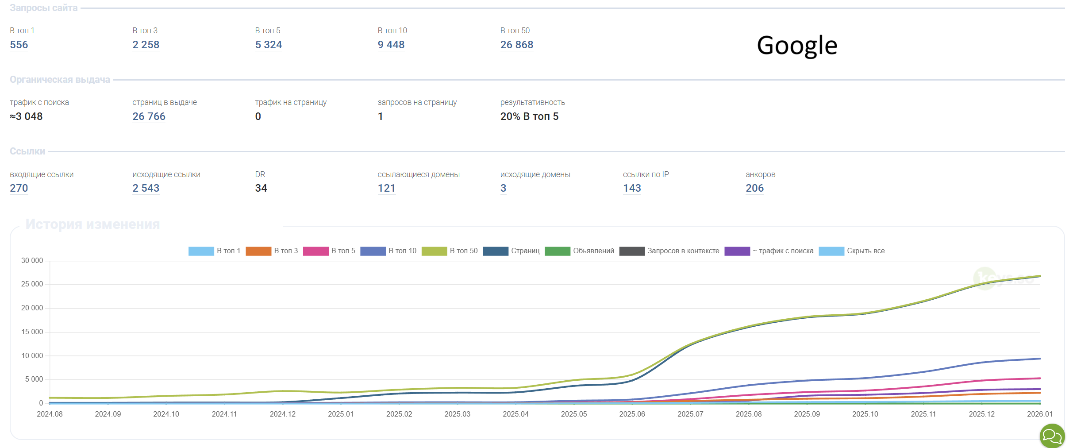Click the pink 'В топ 5' color swatch
The height and width of the screenshot is (448, 1073).
[316, 251]
